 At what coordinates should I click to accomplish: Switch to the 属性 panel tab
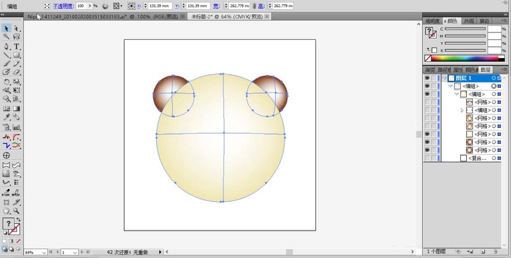click(x=457, y=70)
